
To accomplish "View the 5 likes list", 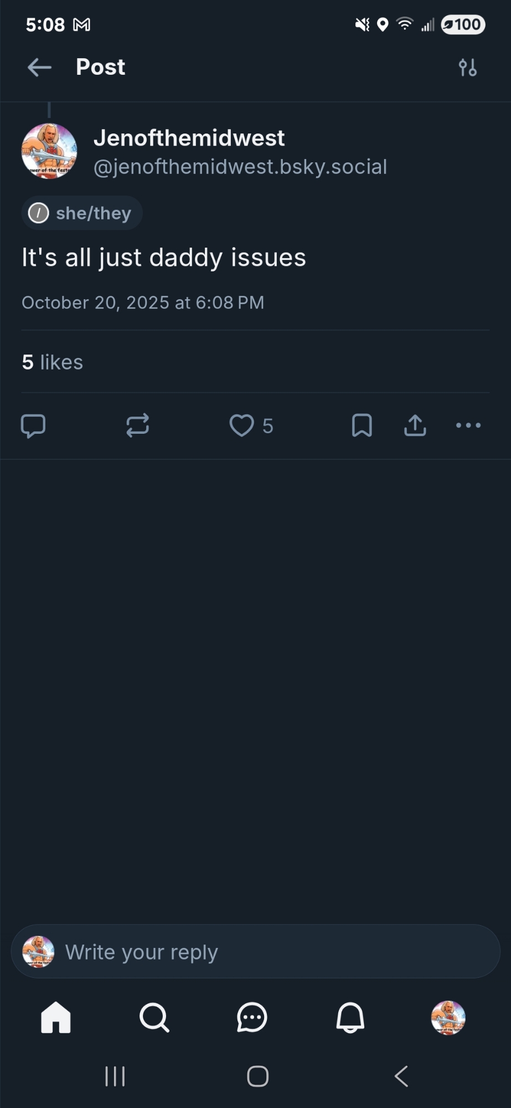I will (x=53, y=362).
